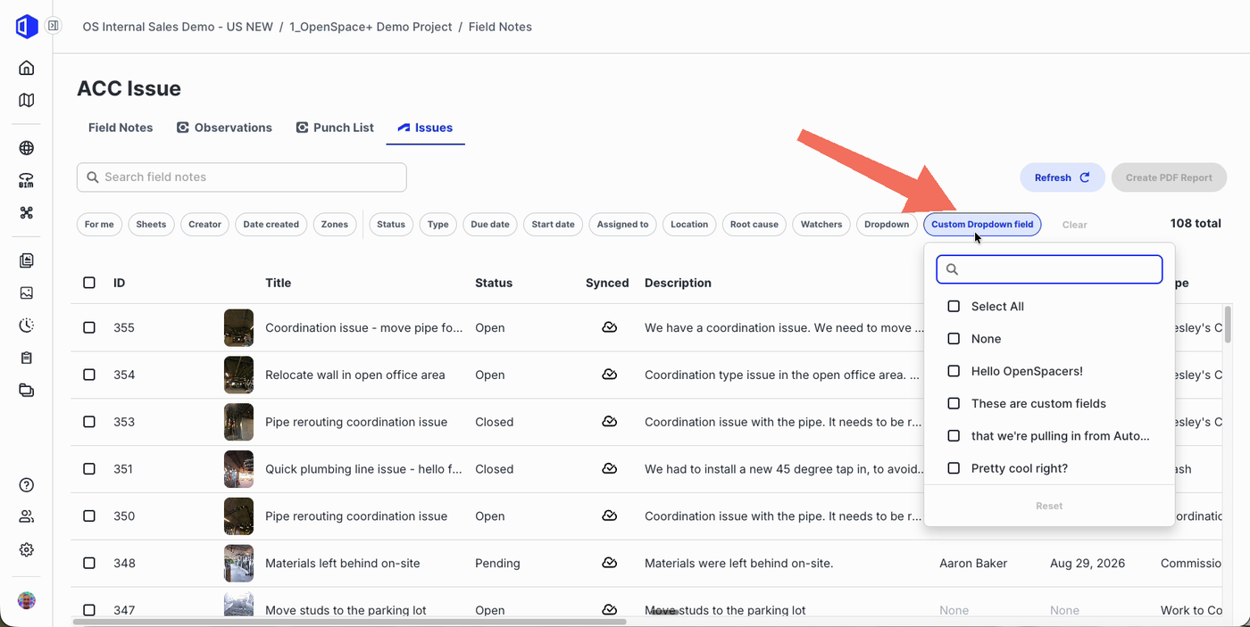The width and height of the screenshot is (1250, 627).
Task: Click the OpenSpace logo icon
Action: click(x=27, y=27)
